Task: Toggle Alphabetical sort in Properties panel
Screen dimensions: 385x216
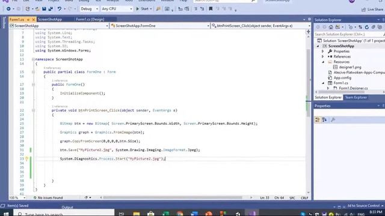Action: 325,120
